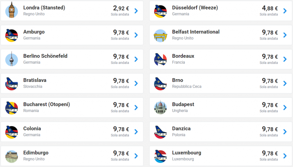Click the plane tail icon beside Danzica
This screenshot has width=293, height=167.
(x=160, y=132)
